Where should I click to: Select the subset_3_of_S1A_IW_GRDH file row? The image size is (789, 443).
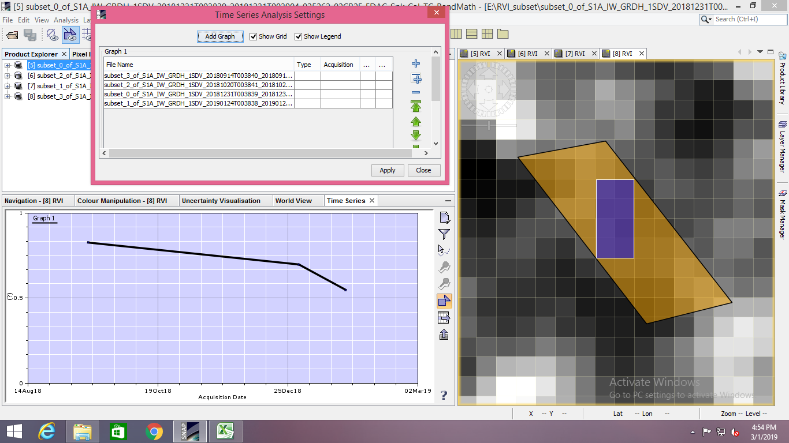click(x=248, y=76)
